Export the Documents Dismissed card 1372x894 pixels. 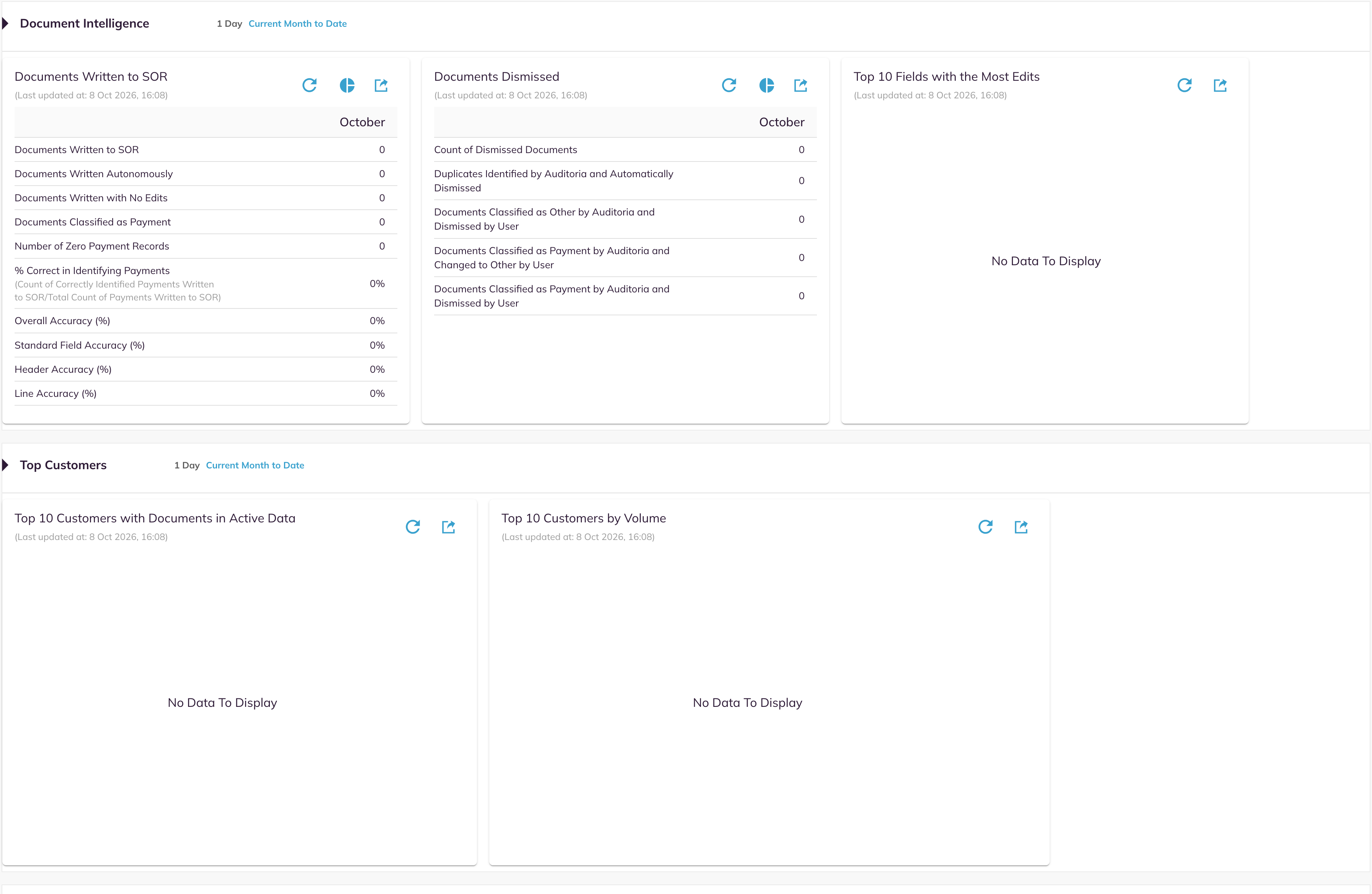point(801,85)
